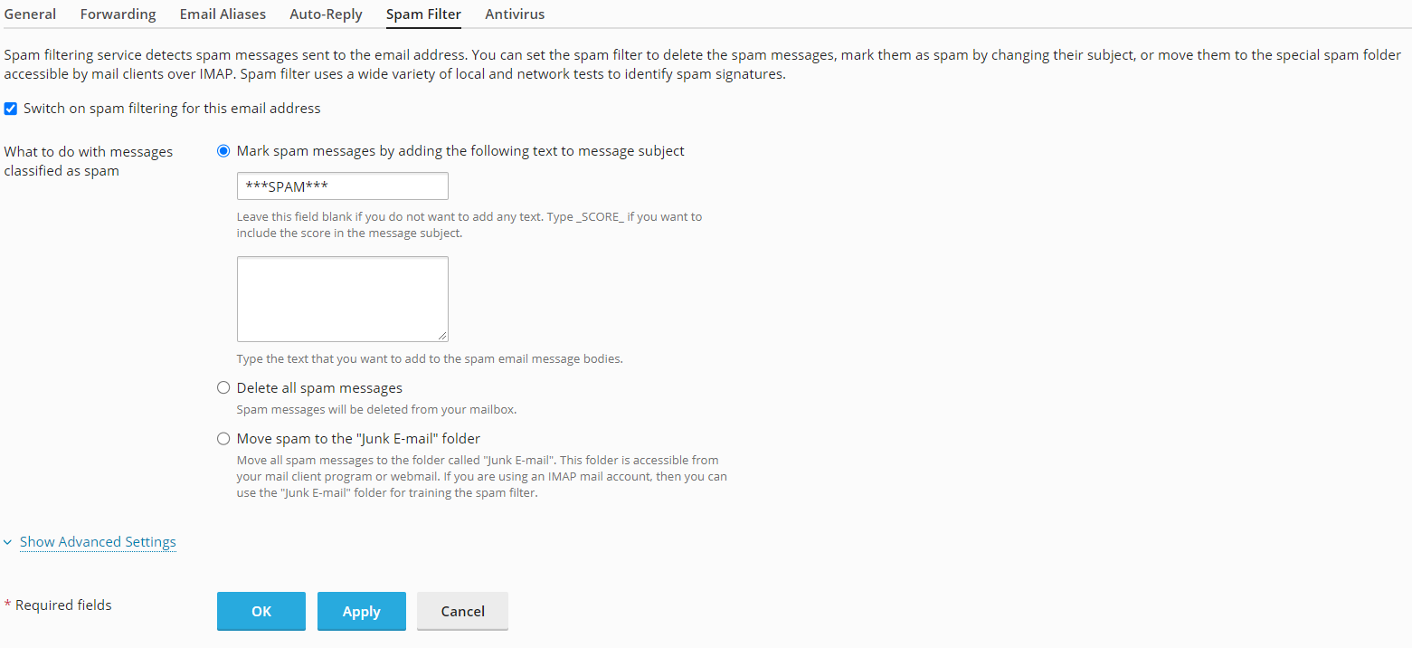Click 'Move all spam messages to the folder' description
This screenshot has height=648, width=1412.
(482, 477)
